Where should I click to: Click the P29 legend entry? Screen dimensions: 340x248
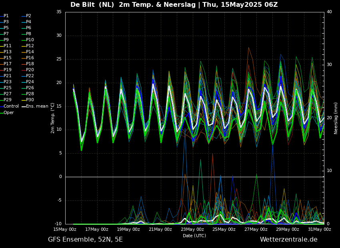pos(8,100)
